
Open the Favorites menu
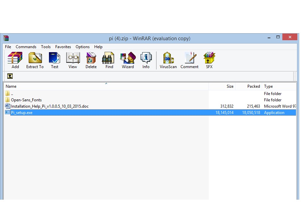tap(63, 47)
